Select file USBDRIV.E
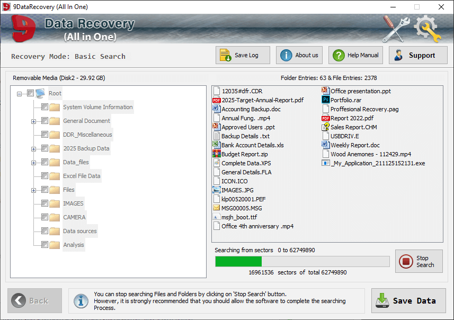The width and height of the screenshot is (454, 320). click(345, 136)
